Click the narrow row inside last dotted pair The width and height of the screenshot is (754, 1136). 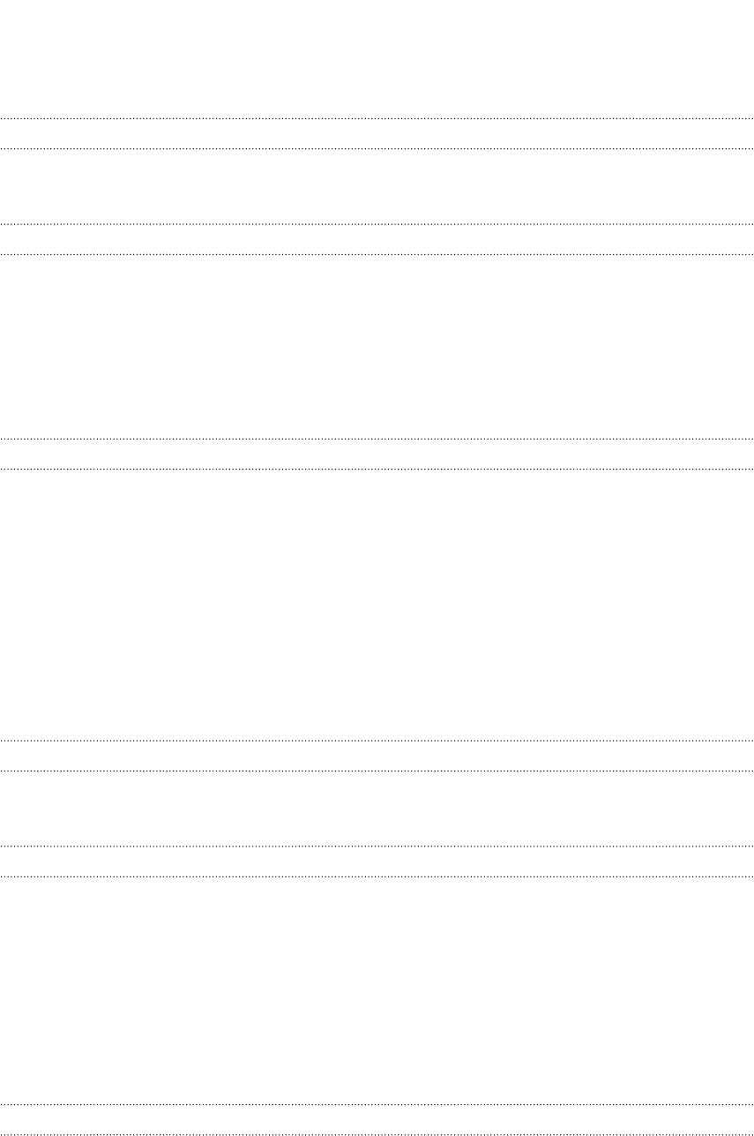point(377,1119)
